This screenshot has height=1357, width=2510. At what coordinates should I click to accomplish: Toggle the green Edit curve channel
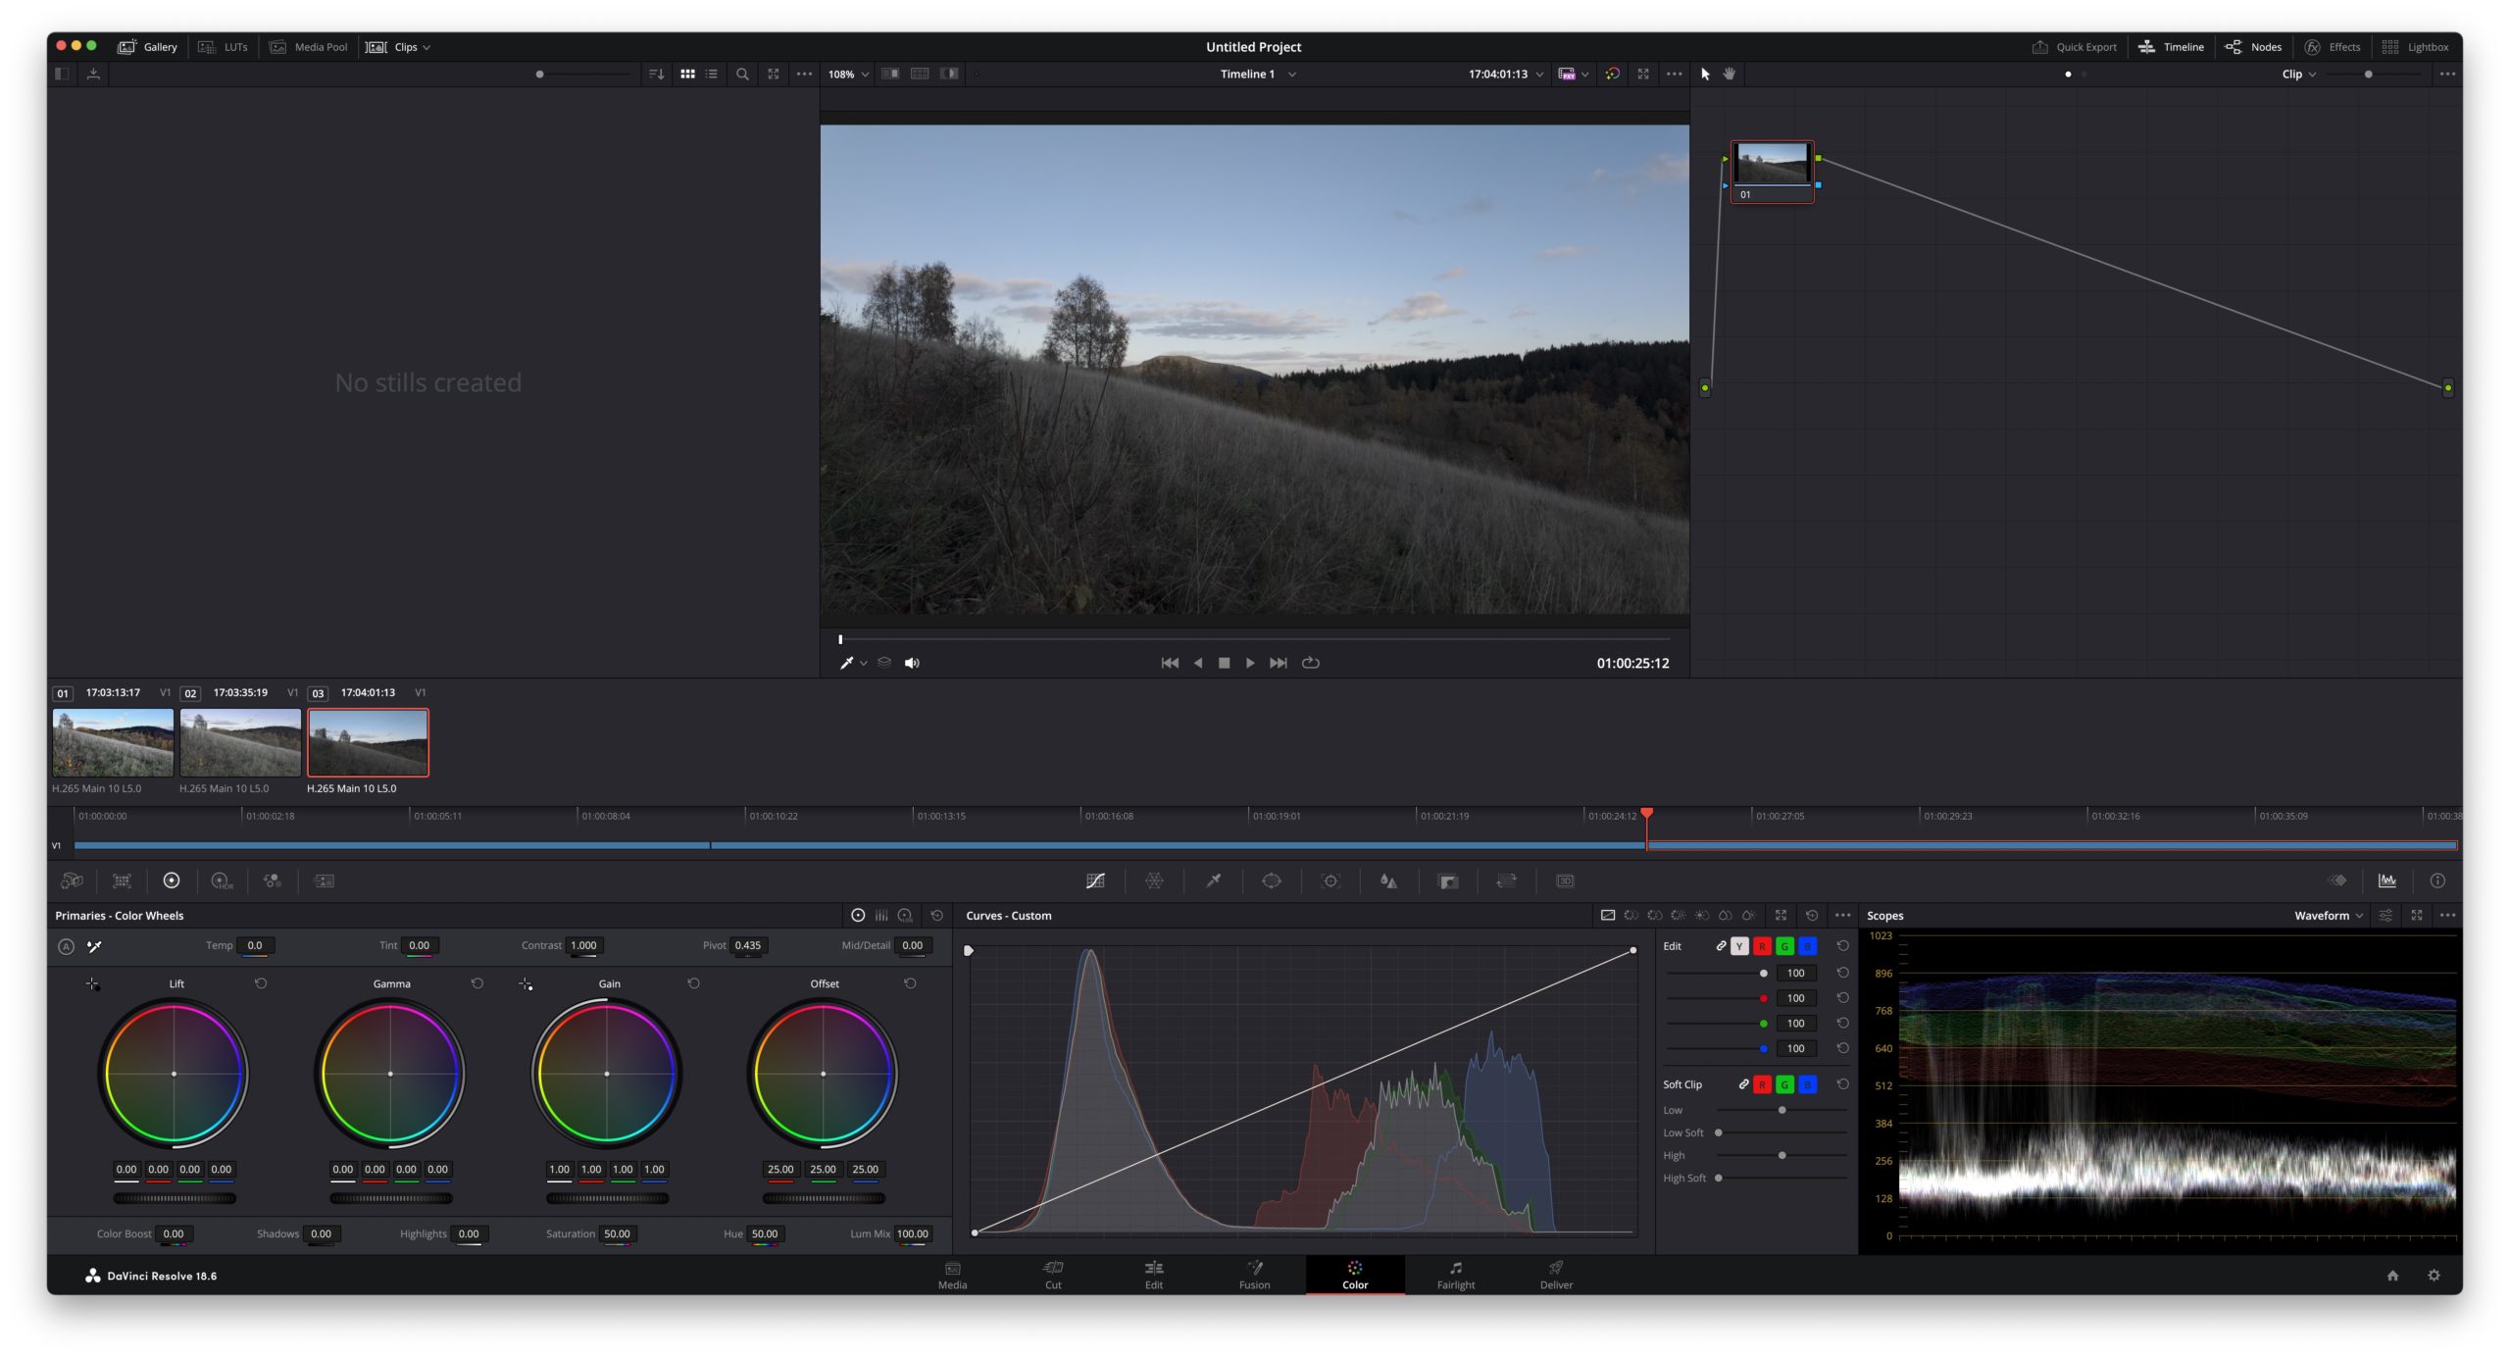[x=1784, y=946]
